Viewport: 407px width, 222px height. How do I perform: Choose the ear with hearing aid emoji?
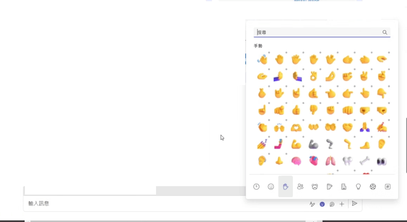[262, 161]
